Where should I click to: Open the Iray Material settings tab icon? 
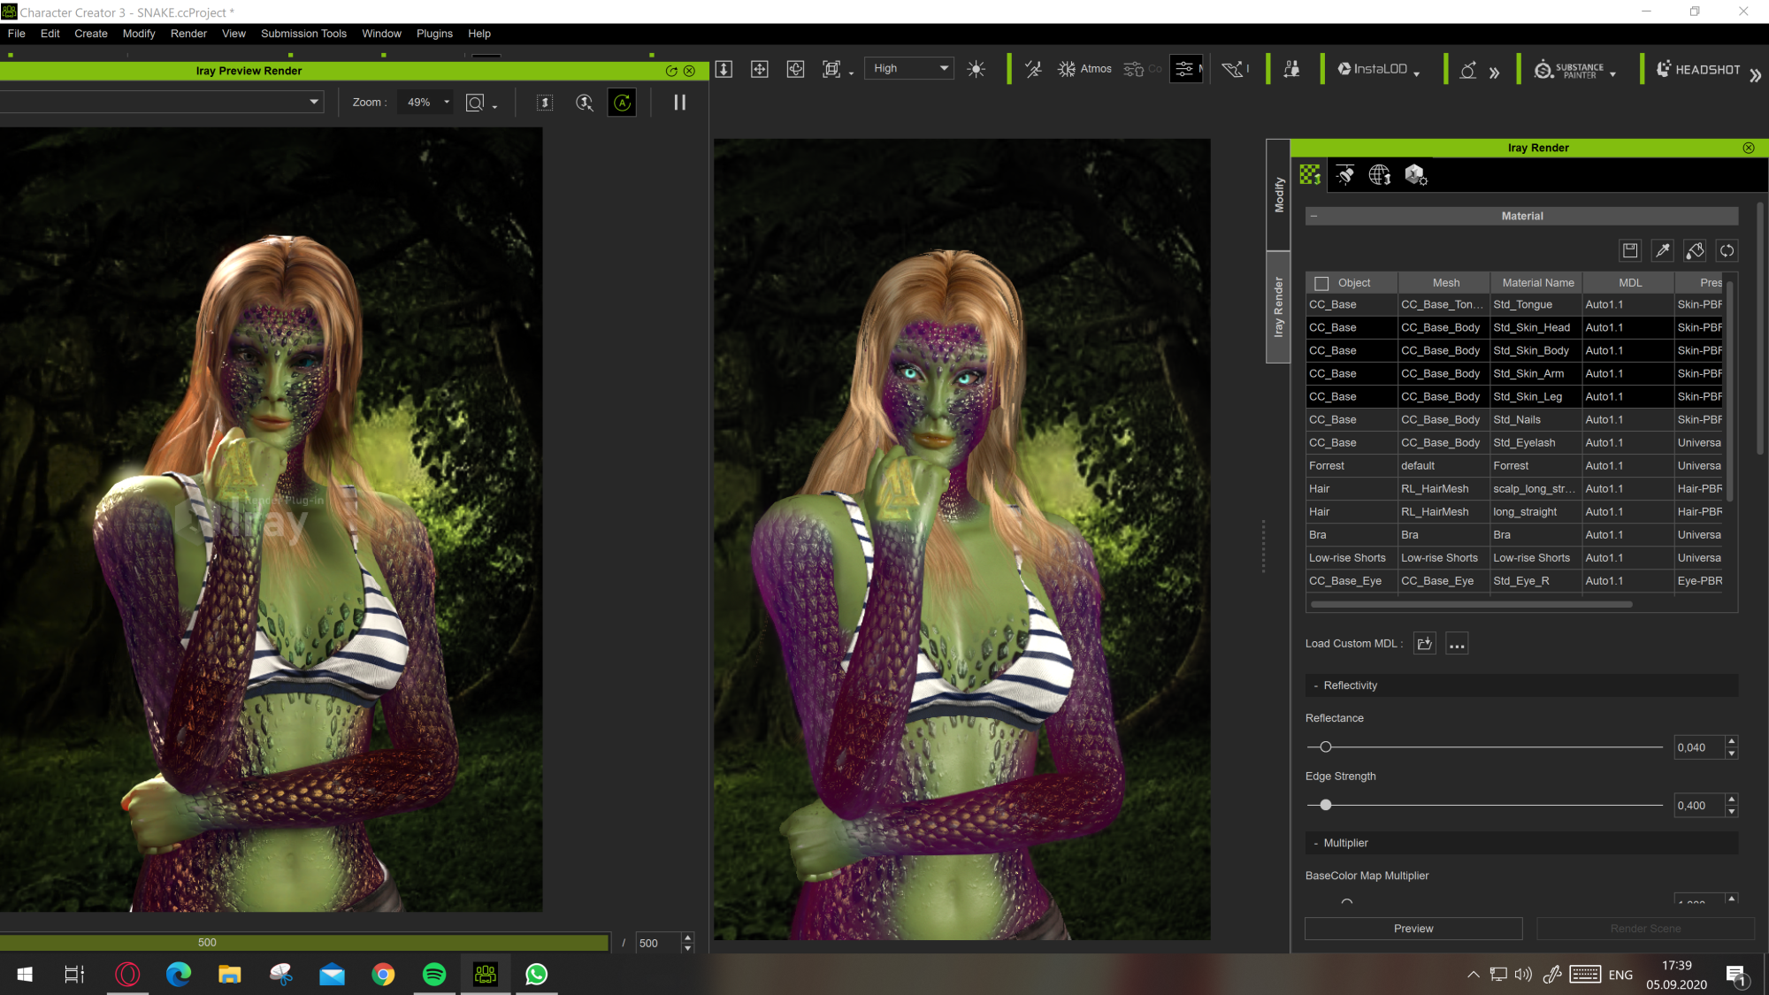coord(1310,175)
